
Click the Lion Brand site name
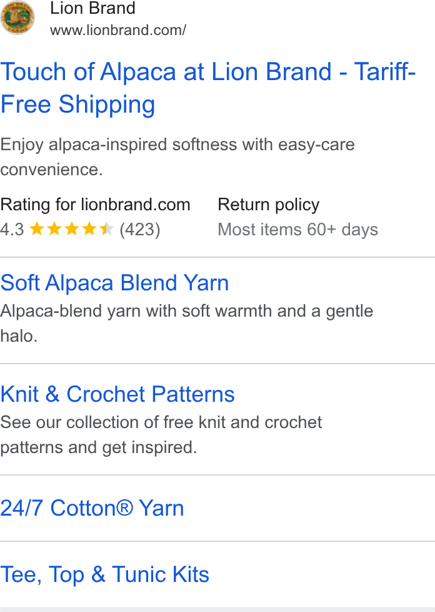[x=92, y=8]
